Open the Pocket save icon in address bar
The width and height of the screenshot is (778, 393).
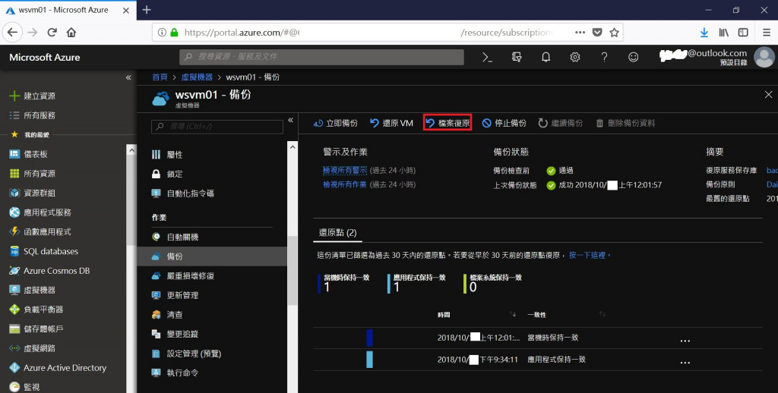[x=597, y=32]
